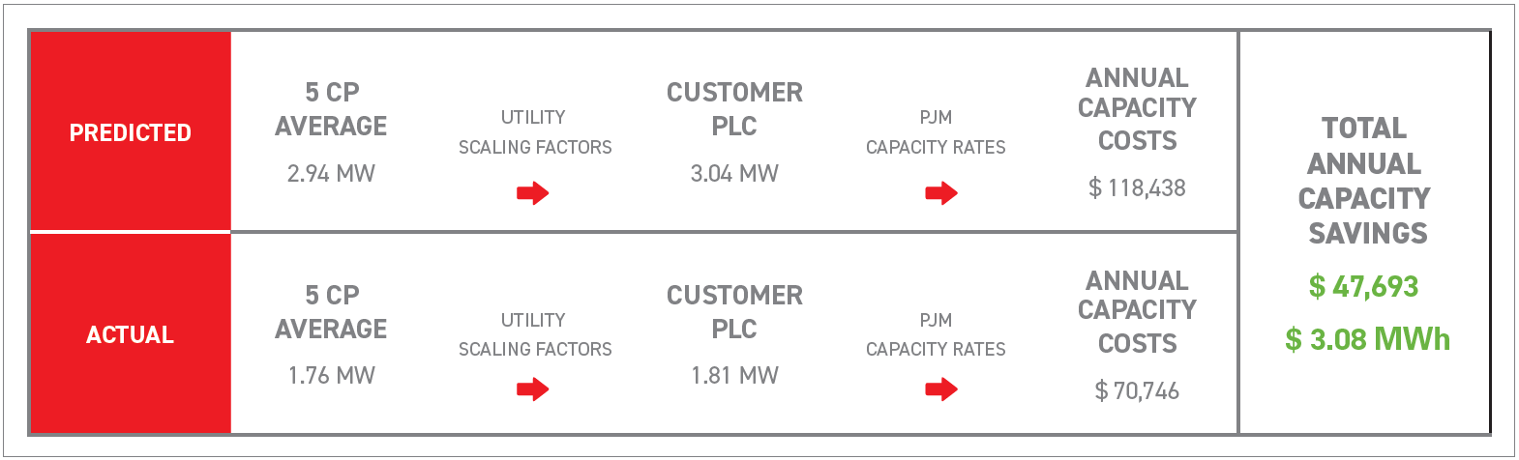Click the red arrow under Predicted PJM Capacity Rates
The height and width of the screenshot is (460, 1519).
click(941, 193)
